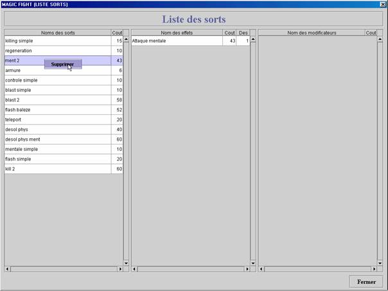Select the 'armure' spell row
Image resolution: width=388 pixels, height=291 pixels.
tap(64, 71)
